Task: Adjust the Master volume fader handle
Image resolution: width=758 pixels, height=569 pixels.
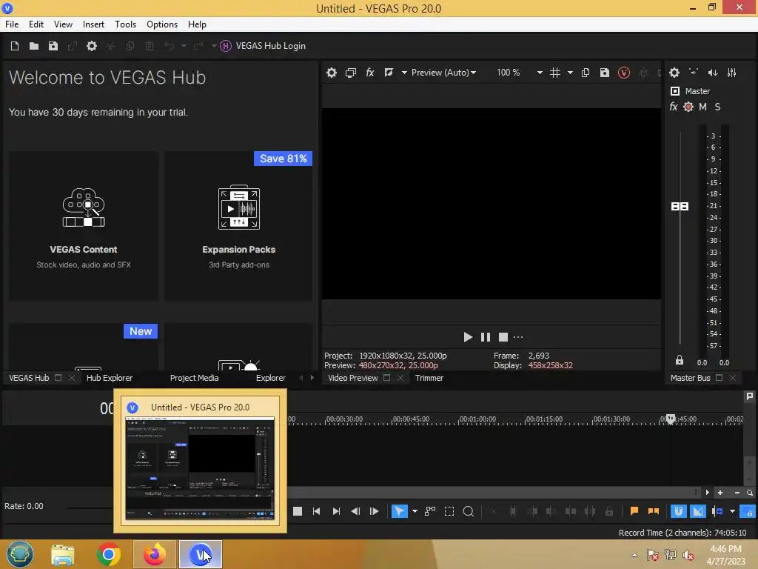Action: tap(680, 207)
